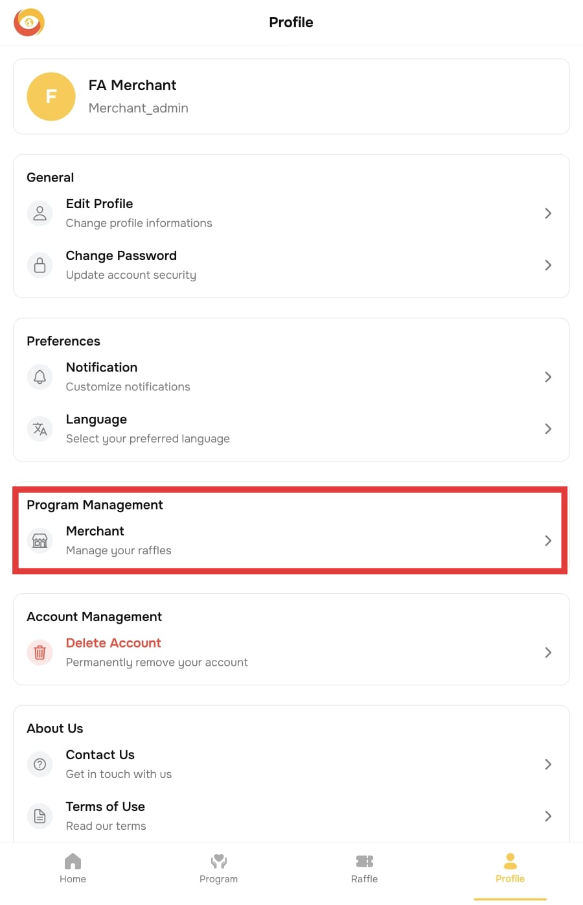This screenshot has width=583, height=905.
Task: Tap the Delete Account link
Action: (x=113, y=643)
